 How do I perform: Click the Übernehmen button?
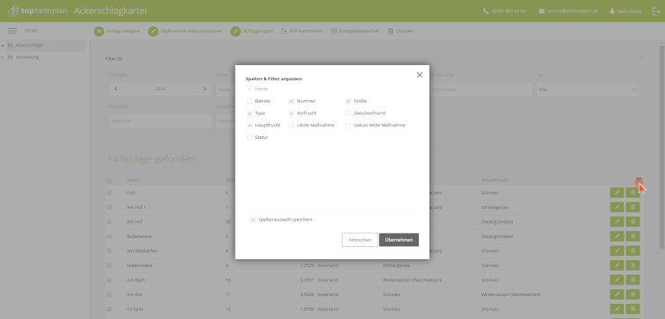(398, 240)
